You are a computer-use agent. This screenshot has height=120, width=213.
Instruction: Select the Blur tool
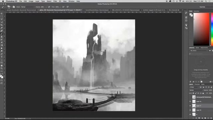(x=2, y=48)
